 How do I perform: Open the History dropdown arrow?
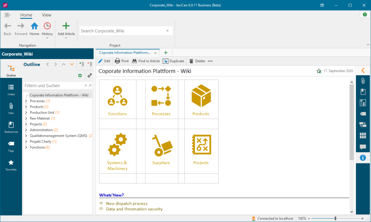(x=47, y=38)
